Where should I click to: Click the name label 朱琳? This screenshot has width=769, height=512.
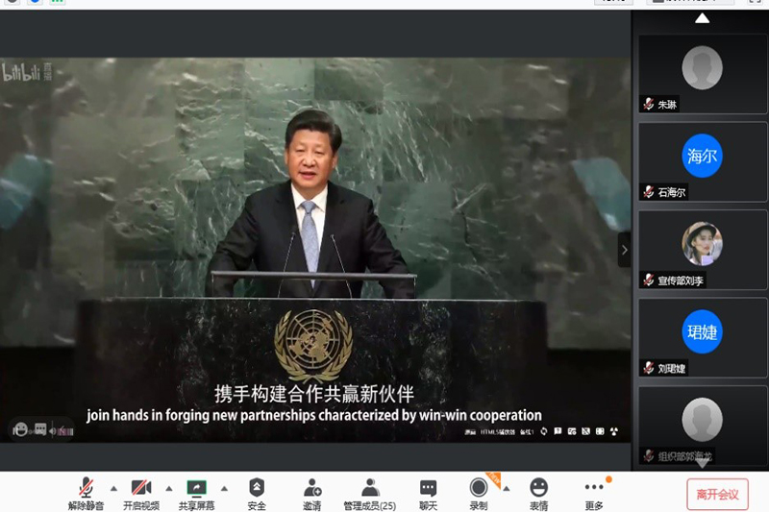coord(667,104)
